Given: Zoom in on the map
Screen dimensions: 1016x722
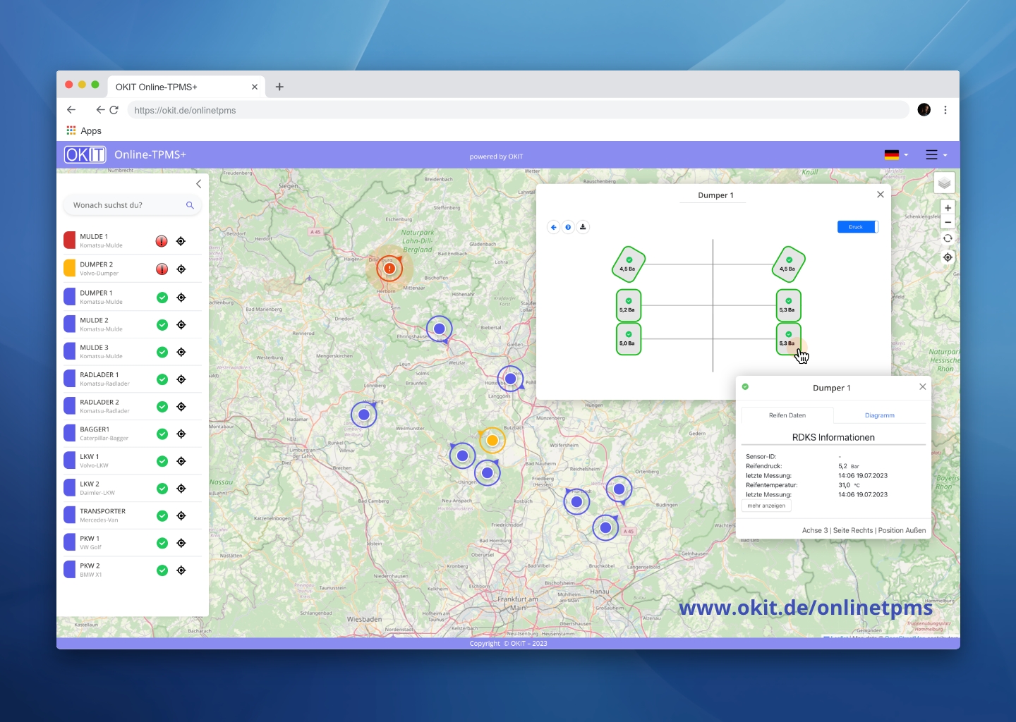Looking at the screenshot, I should 948,208.
